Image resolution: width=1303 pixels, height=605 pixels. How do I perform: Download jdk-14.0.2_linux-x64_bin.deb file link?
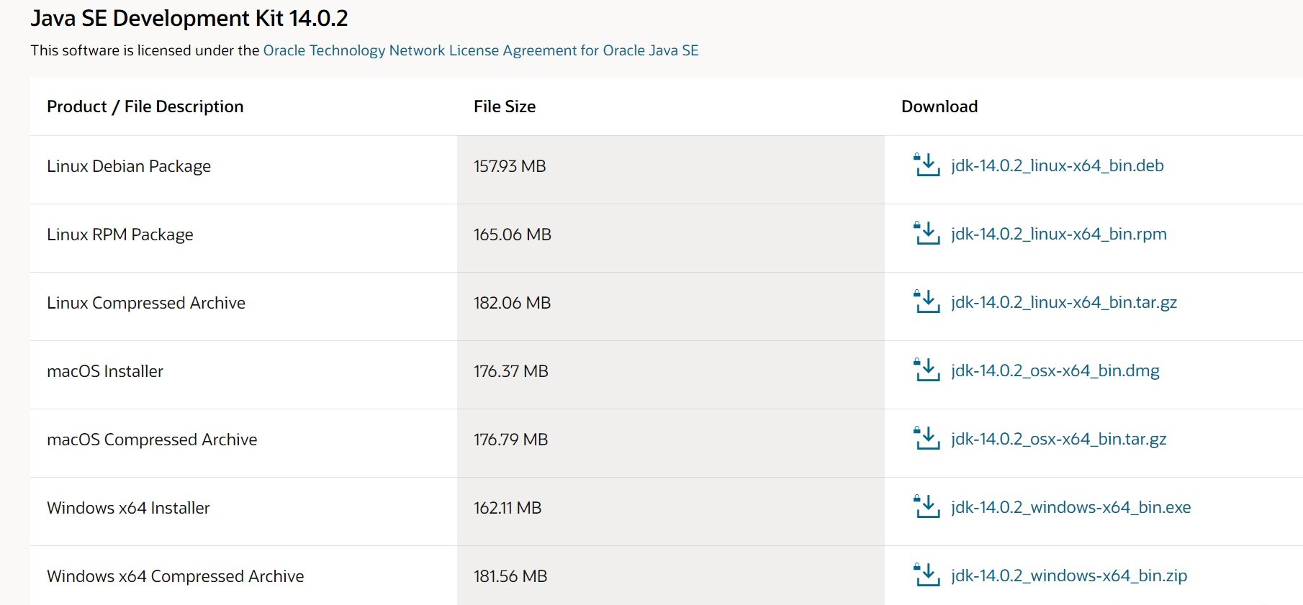coord(1057,165)
